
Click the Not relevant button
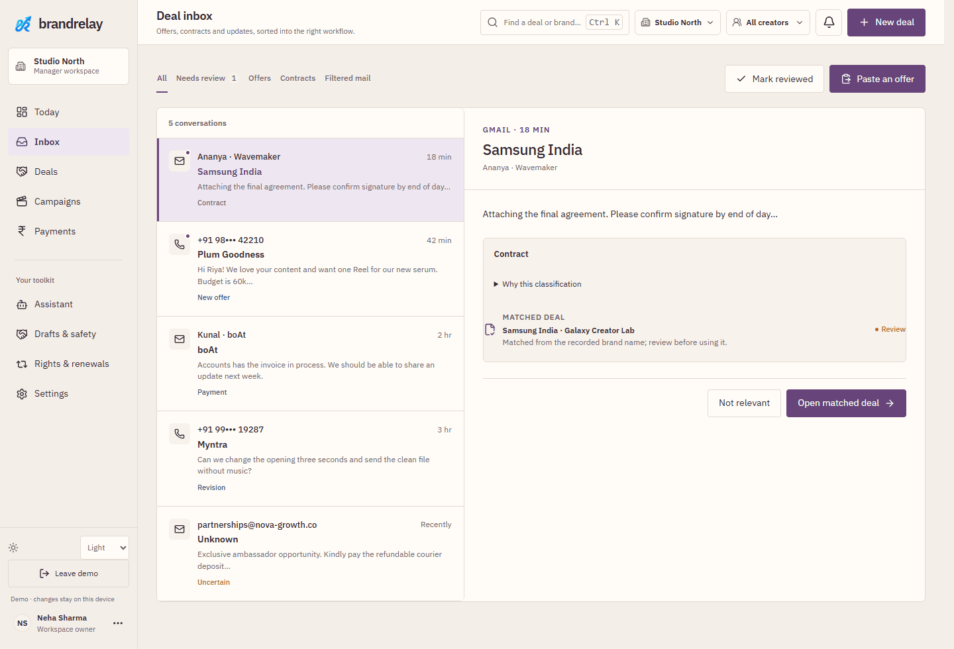click(744, 403)
